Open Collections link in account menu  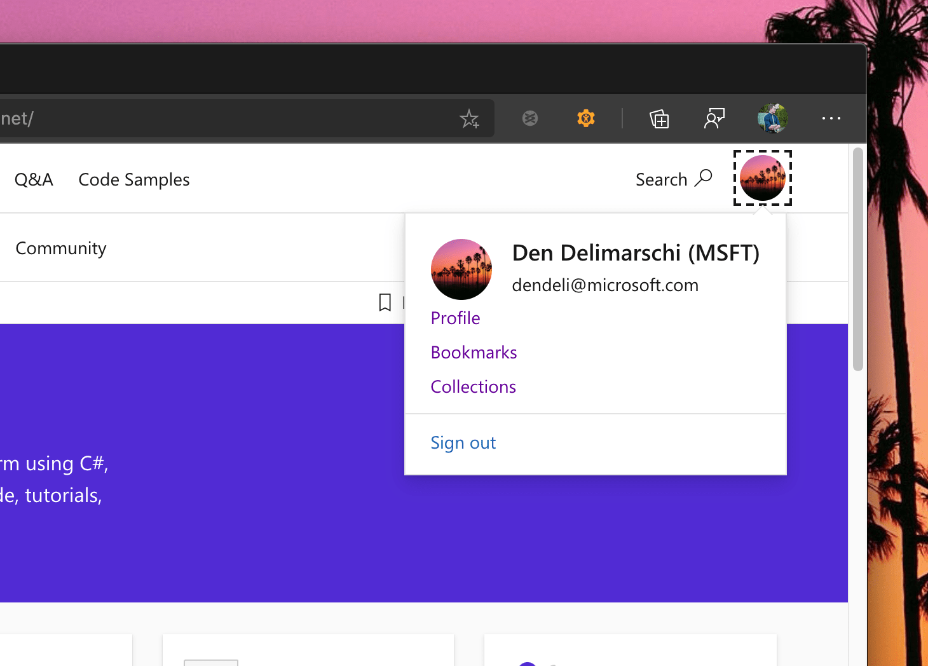click(x=473, y=387)
